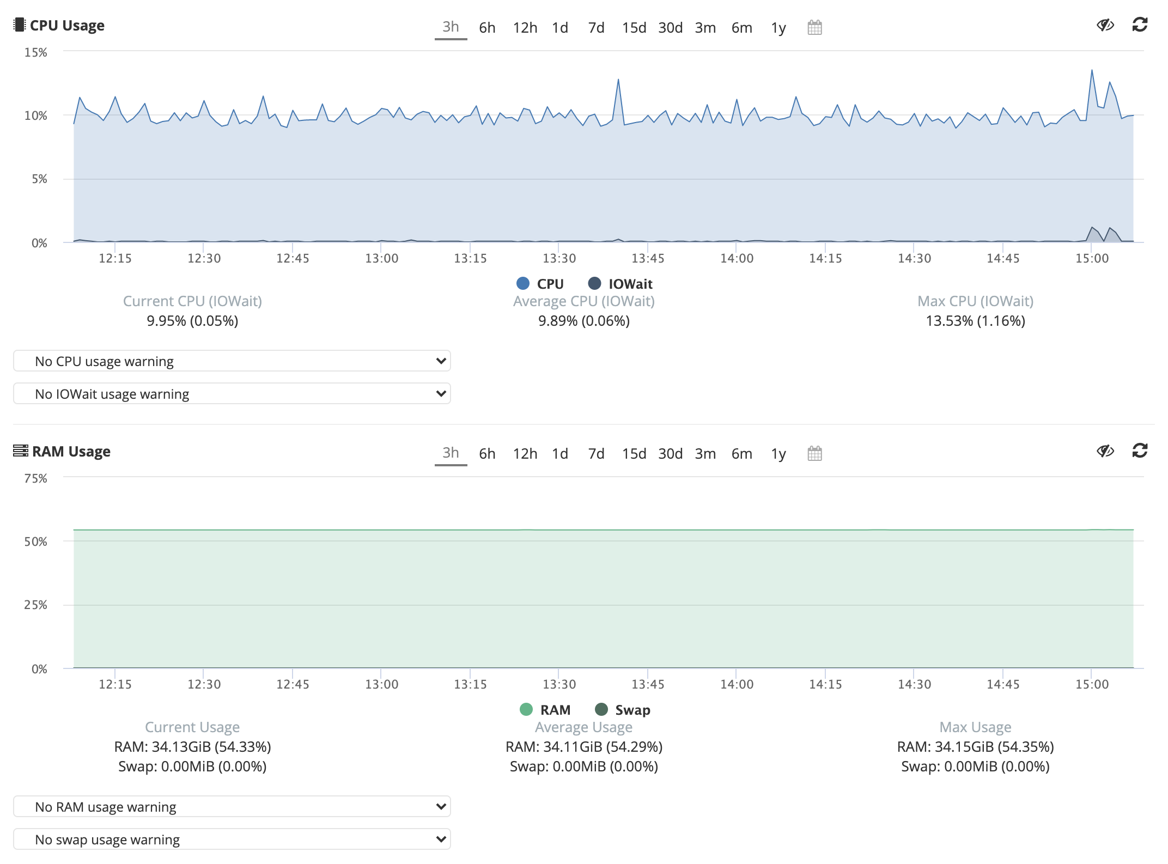1168x864 pixels.
Task: Set RAM Usage range to 3m
Action: 705,454
